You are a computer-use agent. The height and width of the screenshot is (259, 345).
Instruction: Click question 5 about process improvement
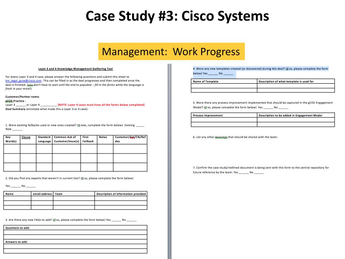(x=263, y=105)
